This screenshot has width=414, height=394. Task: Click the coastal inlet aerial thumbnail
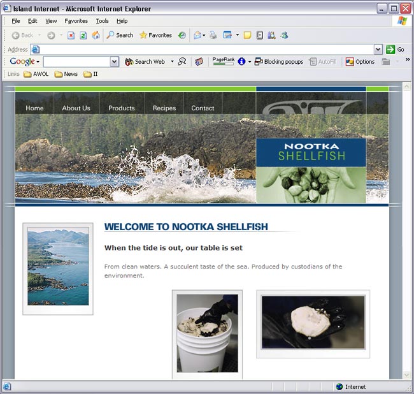coord(58,266)
